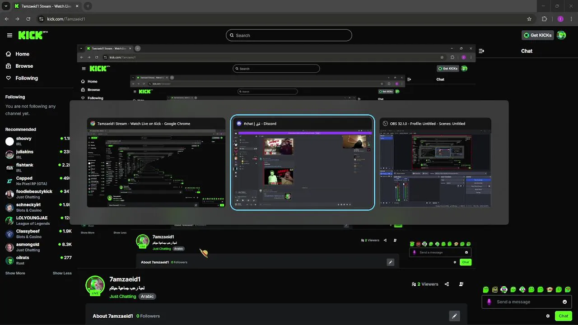Go back using browser back arrow
This screenshot has height=325, width=578.
pyautogui.click(x=6, y=19)
